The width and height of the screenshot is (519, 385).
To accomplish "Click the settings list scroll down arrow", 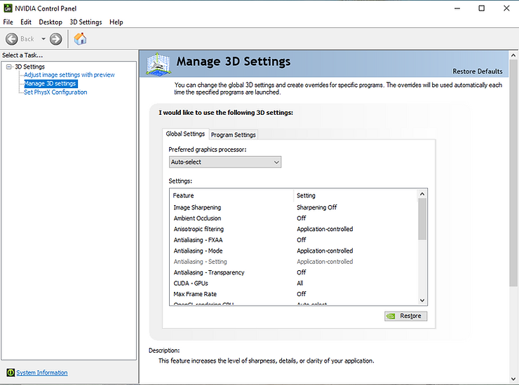I will point(422,300).
